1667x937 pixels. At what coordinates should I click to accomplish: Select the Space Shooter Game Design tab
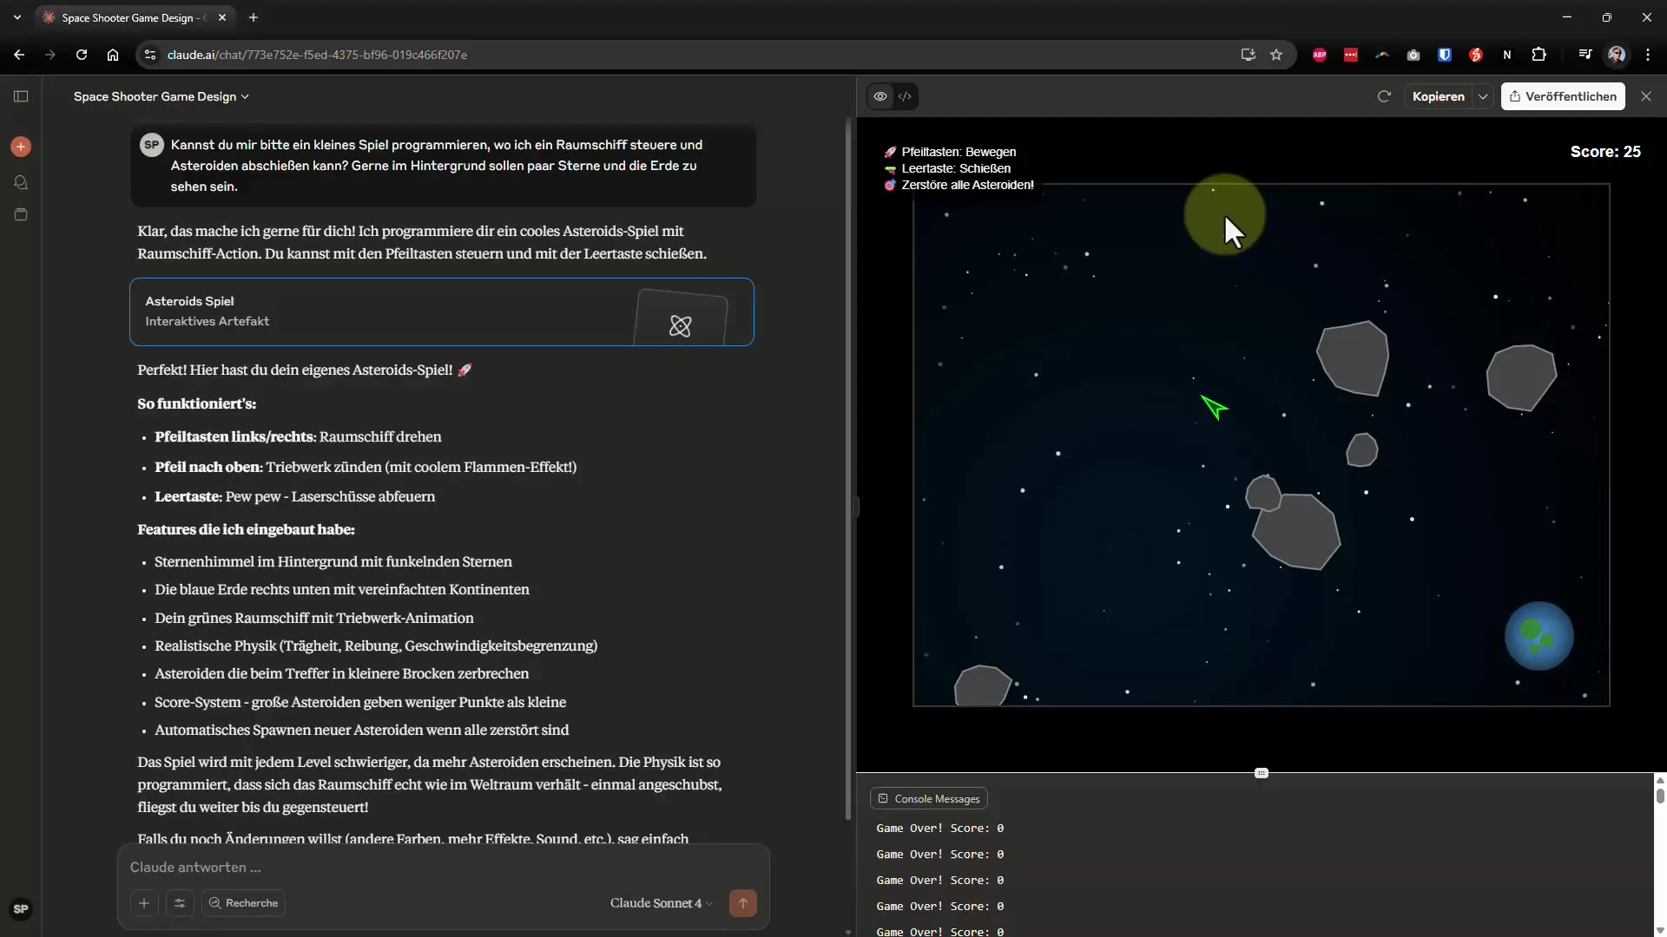coord(130,17)
